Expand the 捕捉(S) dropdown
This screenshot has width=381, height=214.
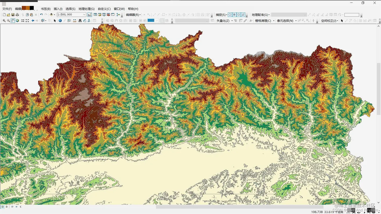pos(221,15)
